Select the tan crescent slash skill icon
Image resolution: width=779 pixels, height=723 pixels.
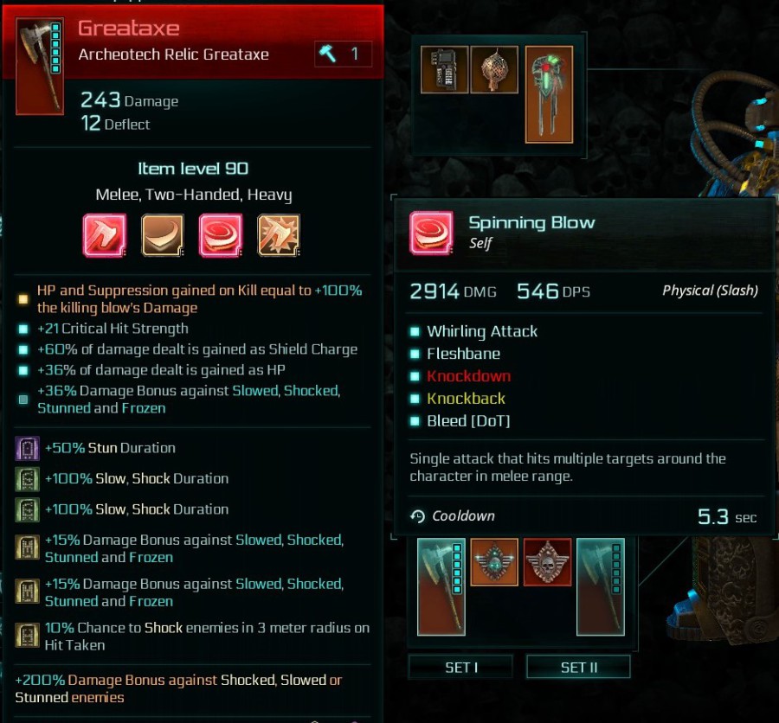click(163, 235)
